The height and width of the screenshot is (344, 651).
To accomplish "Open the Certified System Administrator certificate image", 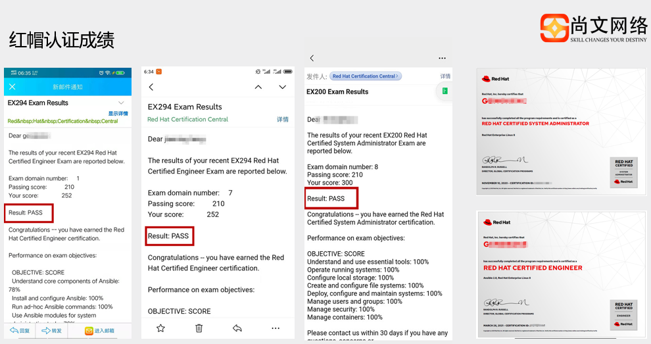I will (x=561, y=132).
